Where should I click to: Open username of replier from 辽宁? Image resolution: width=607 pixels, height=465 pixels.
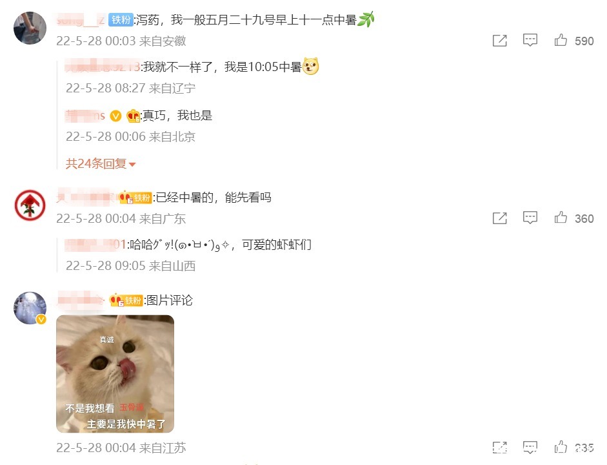point(103,67)
